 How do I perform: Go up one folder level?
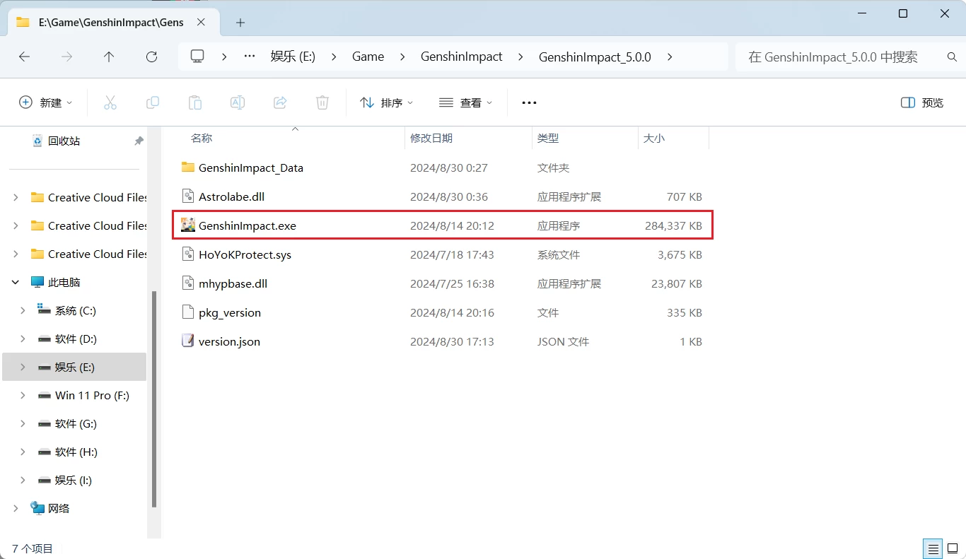[x=109, y=57]
